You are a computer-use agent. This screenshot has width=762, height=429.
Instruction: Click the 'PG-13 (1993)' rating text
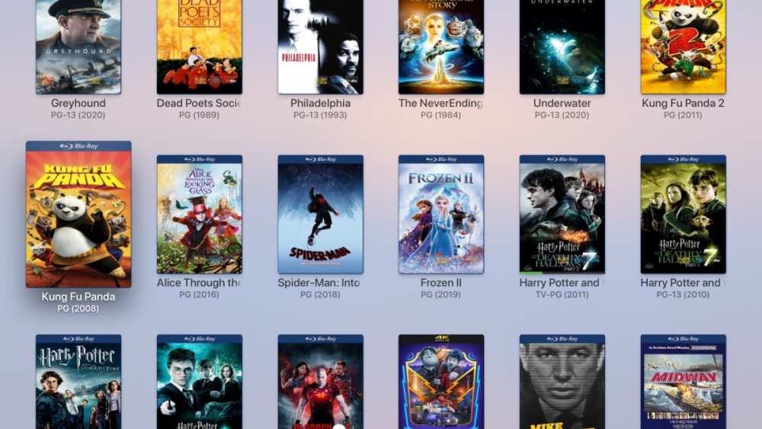click(x=320, y=115)
